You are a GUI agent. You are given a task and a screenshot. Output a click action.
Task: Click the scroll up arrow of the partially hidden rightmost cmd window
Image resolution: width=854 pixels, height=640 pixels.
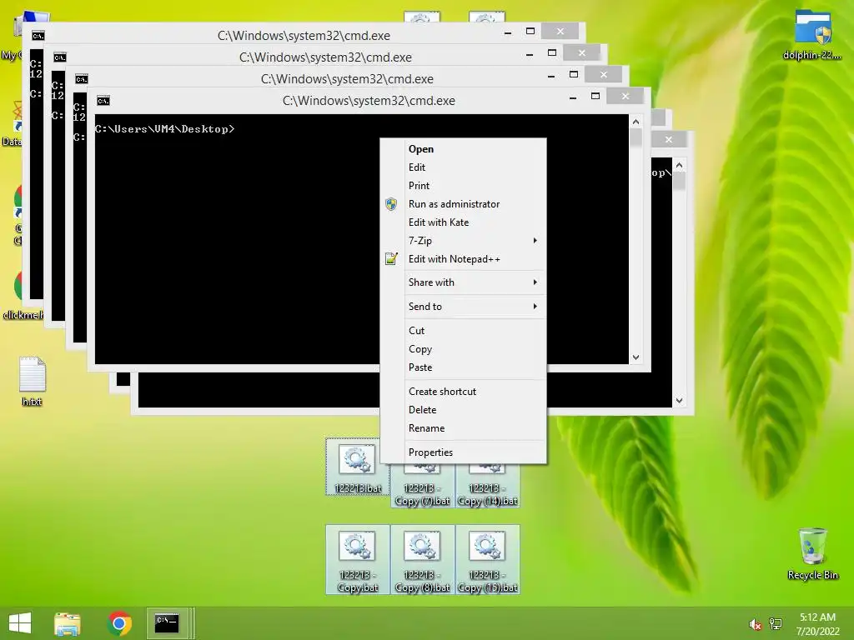(679, 165)
